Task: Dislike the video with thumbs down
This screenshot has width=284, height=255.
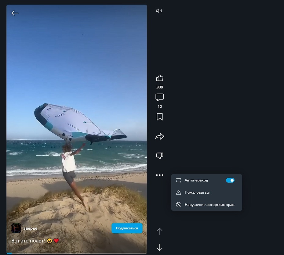Action: coord(159,156)
